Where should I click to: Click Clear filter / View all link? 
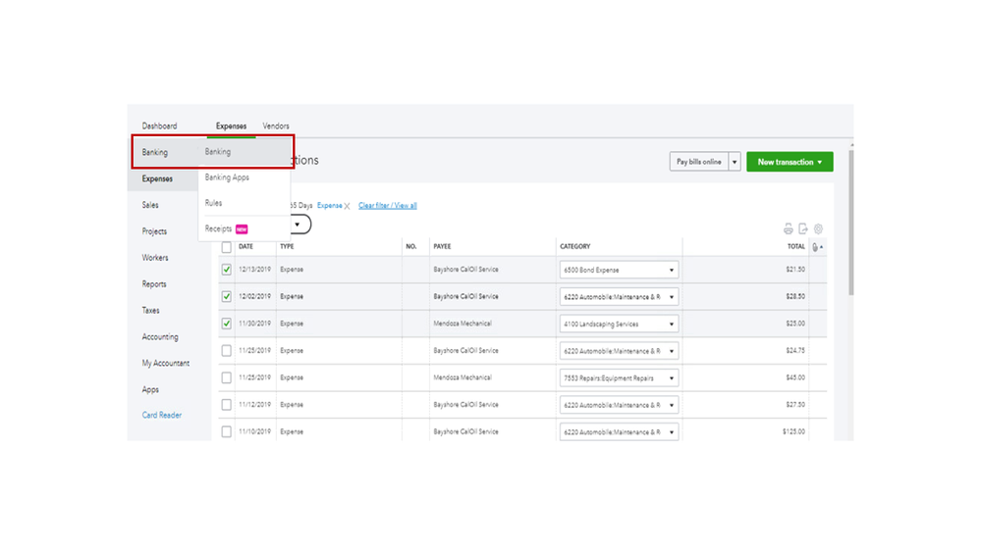click(387, 206)
